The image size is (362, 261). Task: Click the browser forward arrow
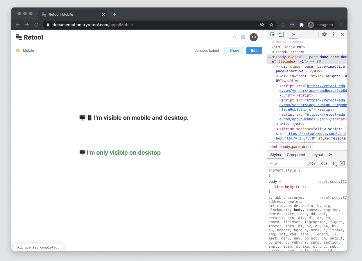point(27,25)
